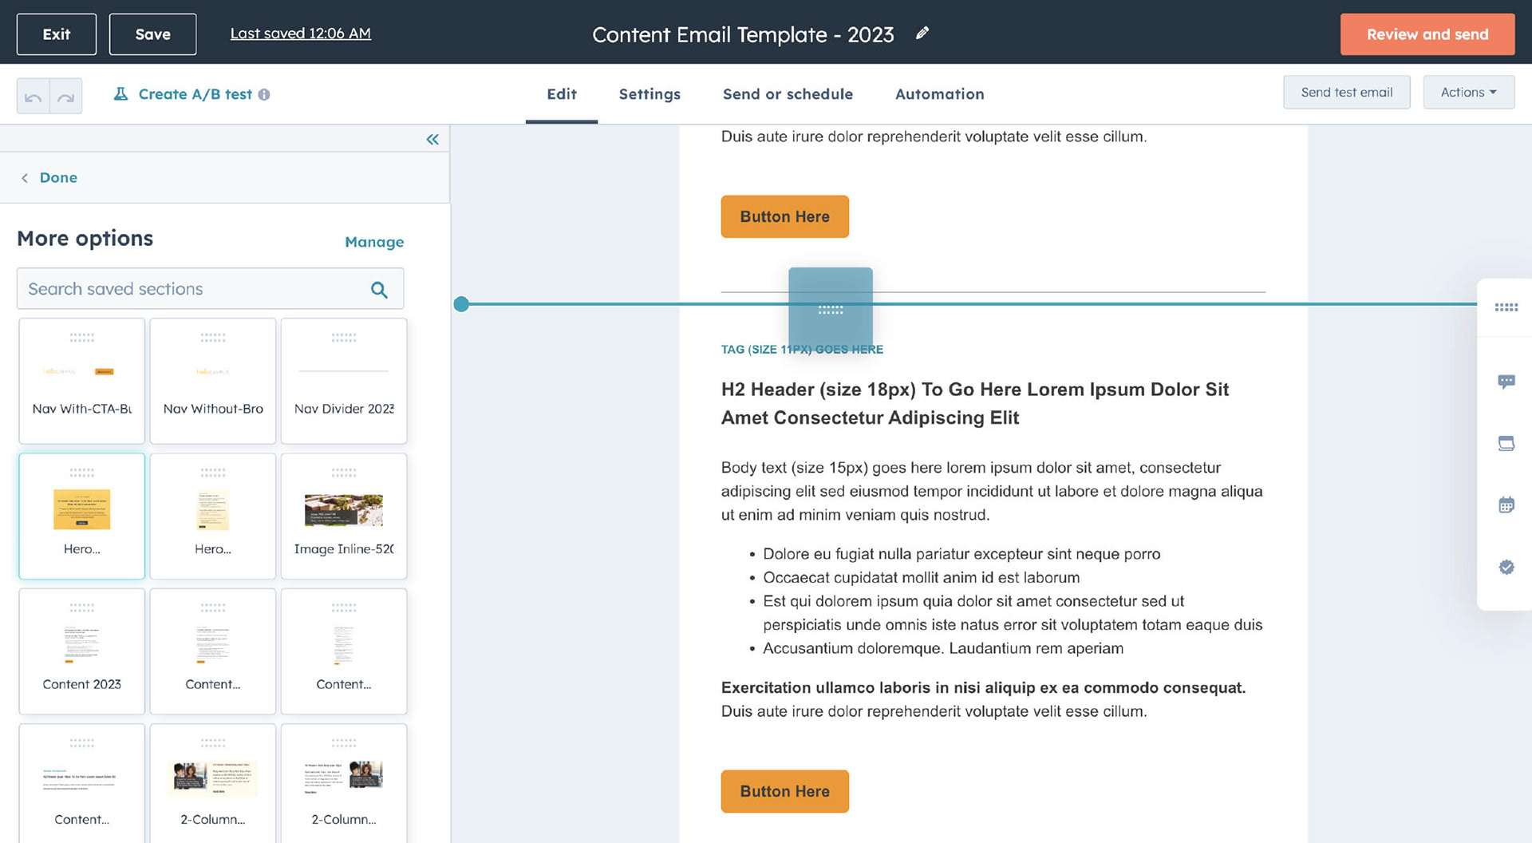This screenshot has height=843, width=1532.
Task: Click the Dolore eu fugiat bullet item
Action: click(961, 554)
